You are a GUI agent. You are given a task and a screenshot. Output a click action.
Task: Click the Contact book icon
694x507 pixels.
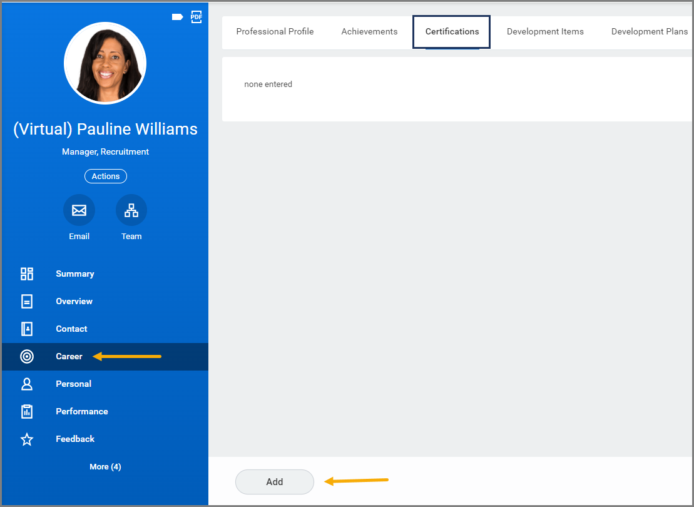tap(27, 329)
